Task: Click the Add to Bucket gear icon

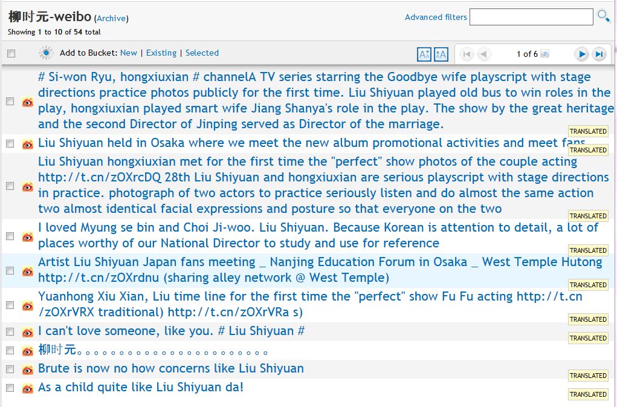Action: 46,53
